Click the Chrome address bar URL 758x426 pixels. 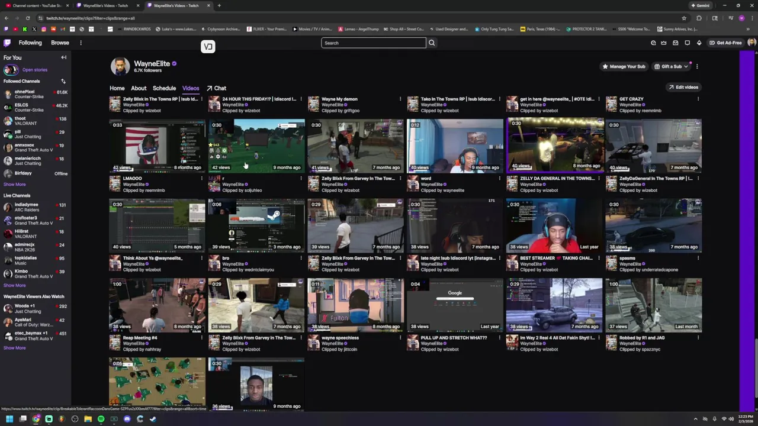pos(91,18)
